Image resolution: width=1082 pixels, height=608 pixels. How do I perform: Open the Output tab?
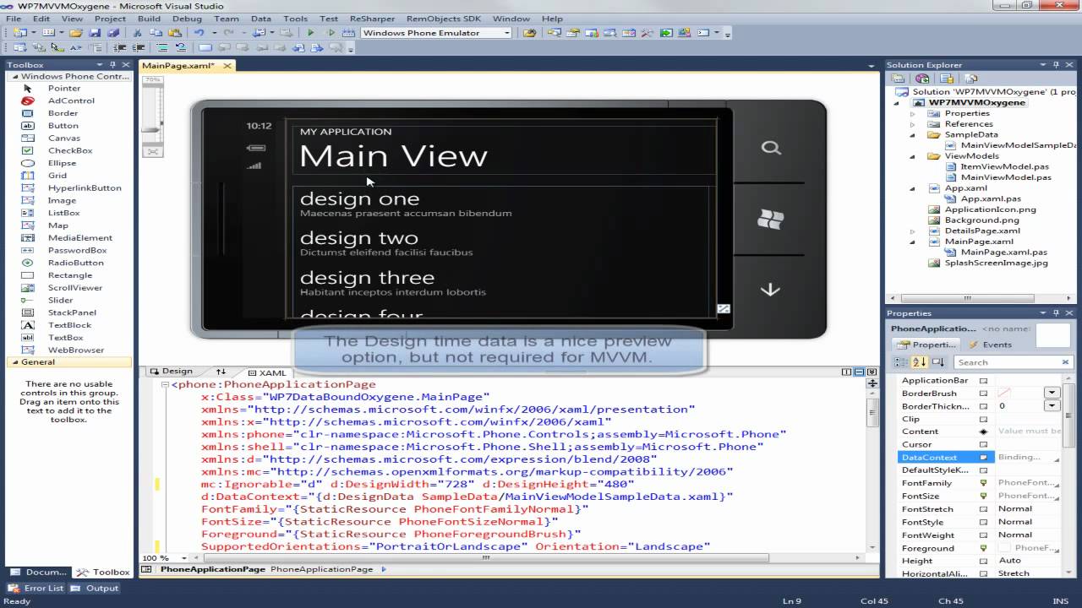pos(95,589)
